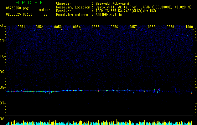Viewport: 197px width, 125px height.
Task: Click the 0.8 kHz axis label
Action: [x=3, y=87]
